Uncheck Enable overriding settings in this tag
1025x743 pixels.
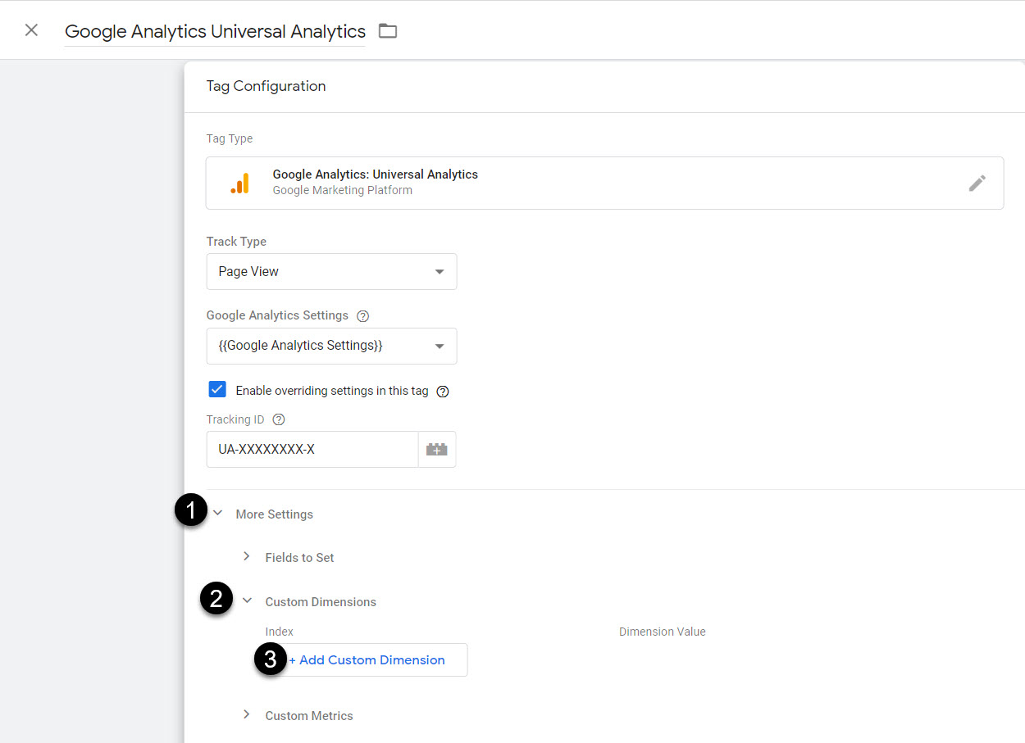[217, 389]
